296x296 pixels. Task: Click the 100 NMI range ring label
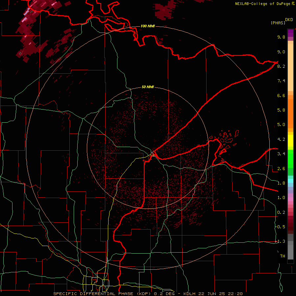pos(148,26)
